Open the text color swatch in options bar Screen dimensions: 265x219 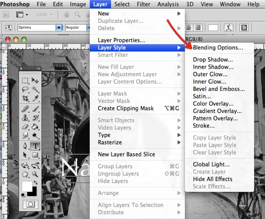click(213, 27)
